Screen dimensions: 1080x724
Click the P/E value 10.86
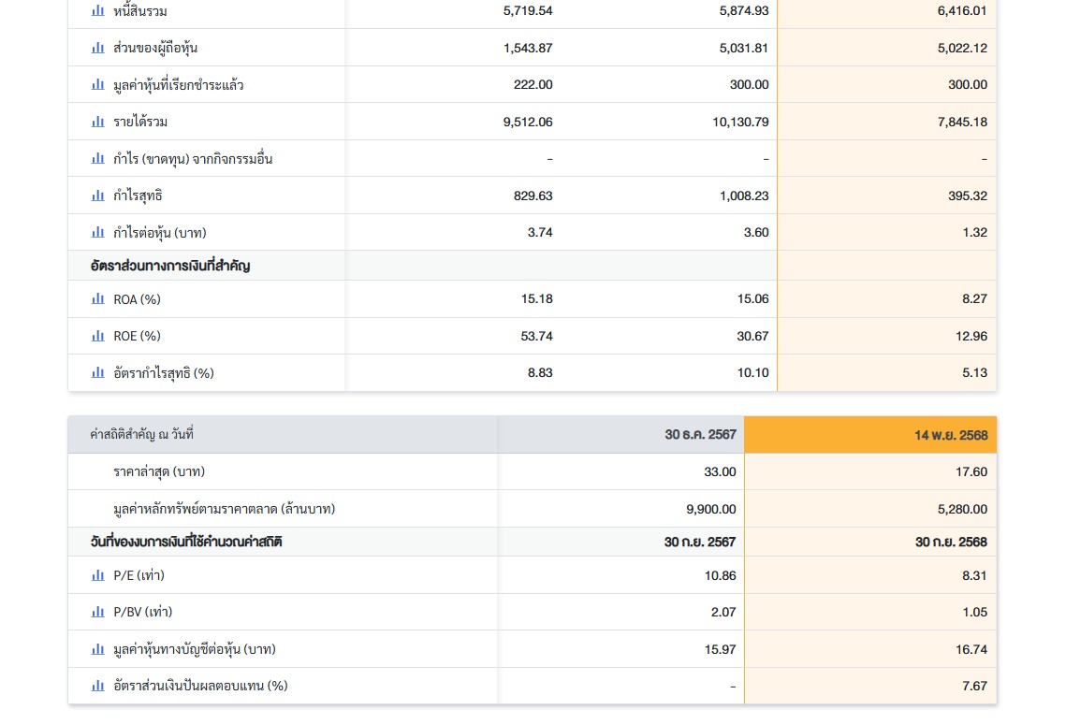pyautogui.click(x=720, y=575)
